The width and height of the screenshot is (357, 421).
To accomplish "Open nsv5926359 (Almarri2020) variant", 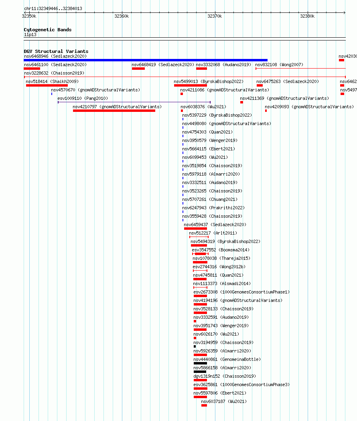I will tap(222, 351).
